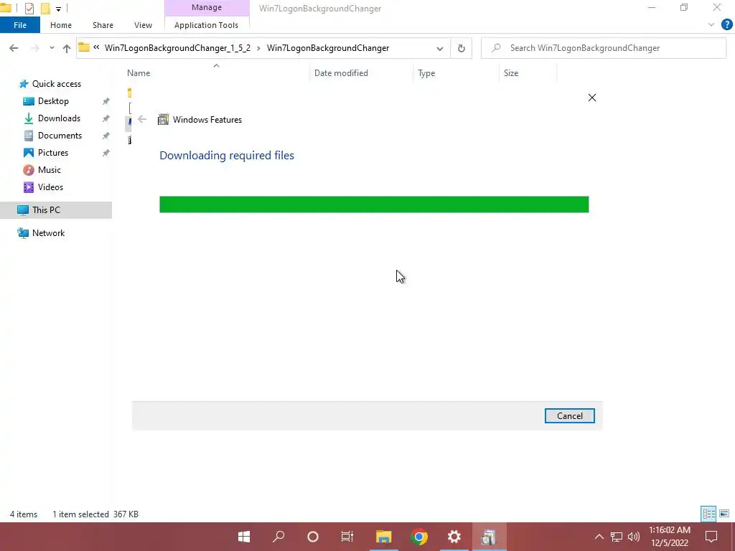Click the Downloads pin icon
The image size is (735, 551).
[106, 118]
